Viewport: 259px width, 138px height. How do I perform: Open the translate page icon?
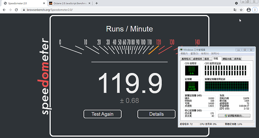coord(235,10)
